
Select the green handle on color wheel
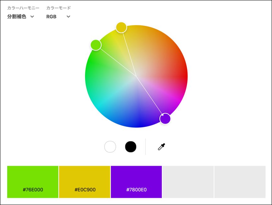click(x=96, y=45)
